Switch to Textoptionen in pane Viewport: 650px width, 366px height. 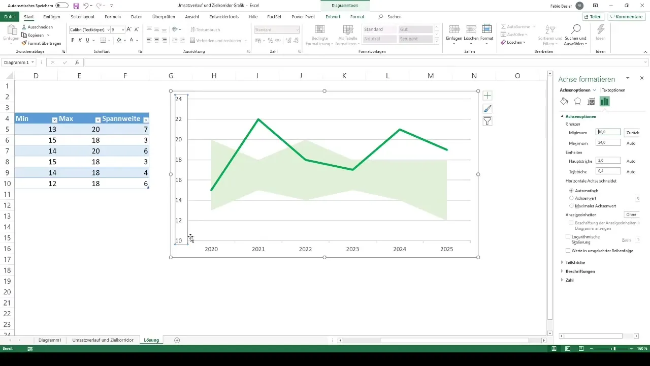pyautogui.click(x=613, y=90)
